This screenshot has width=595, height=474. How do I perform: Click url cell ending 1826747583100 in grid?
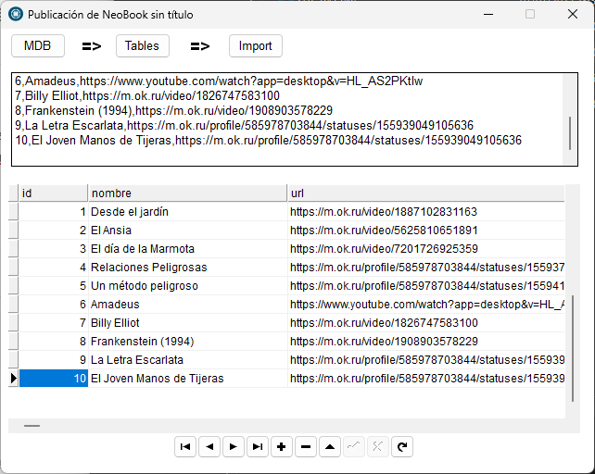425,323
